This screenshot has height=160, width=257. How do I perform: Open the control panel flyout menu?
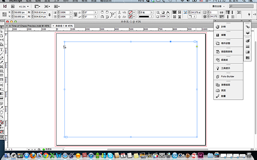255,15
